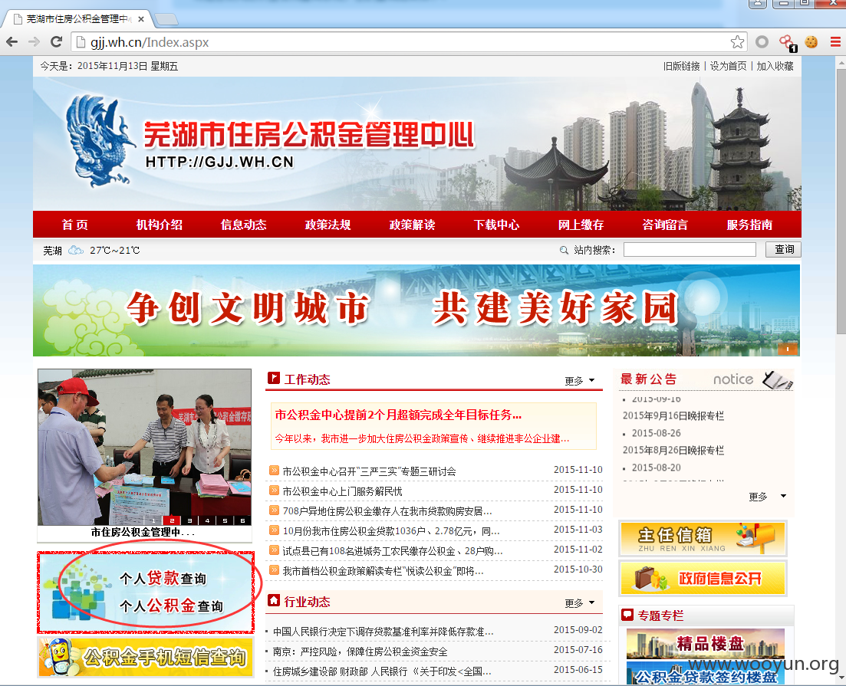The width and height of the screenshot is (846, 686).
Task: Click the red 工作动态 section icon
Action: click(x=274, y=378)
